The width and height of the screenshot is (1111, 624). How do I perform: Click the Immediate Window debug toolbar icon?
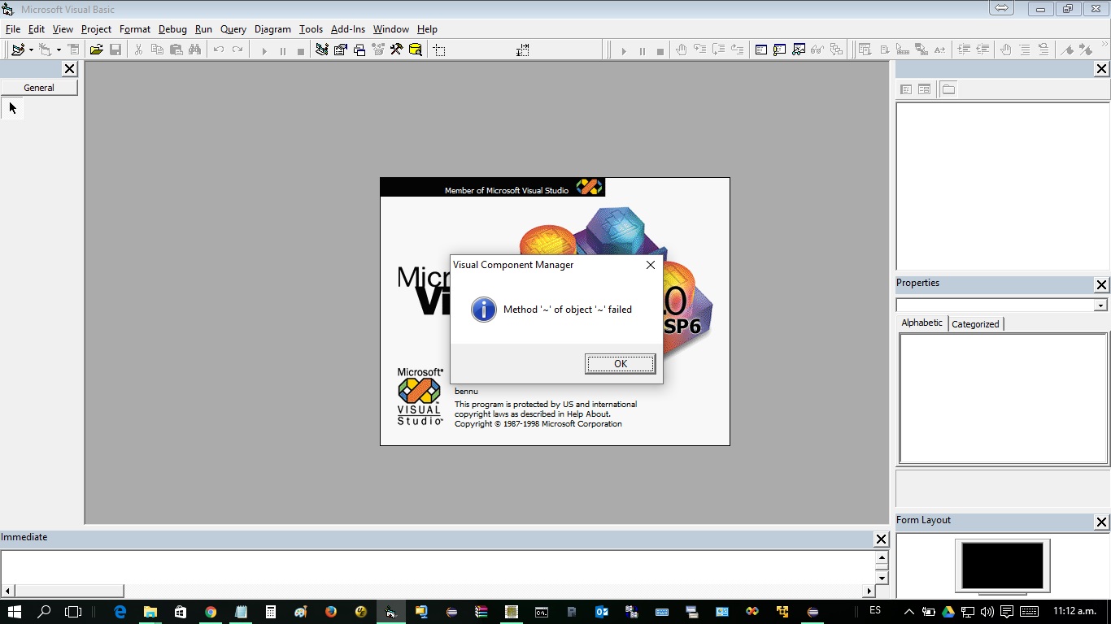778,49
